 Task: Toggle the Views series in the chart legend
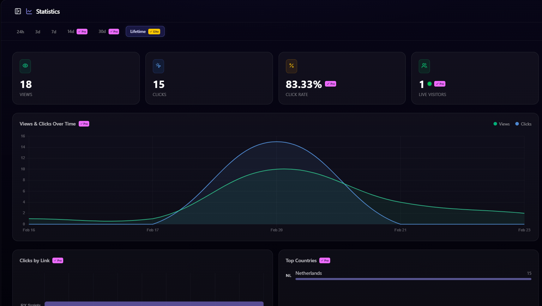pyautogui.click(x=501, y=124)
